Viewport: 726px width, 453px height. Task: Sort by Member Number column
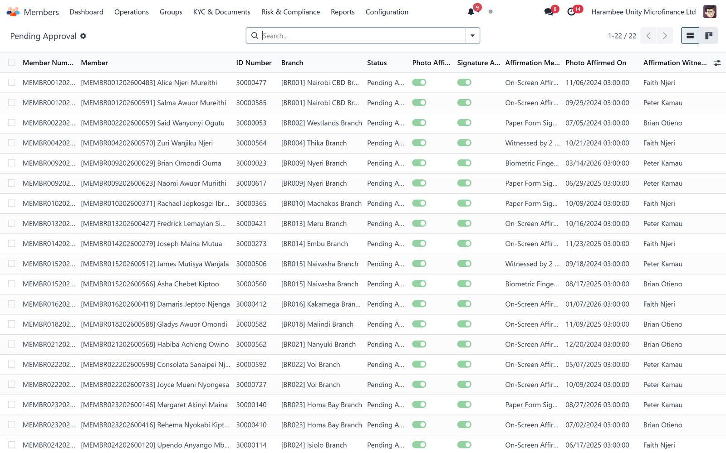pyautogui.click(x=48, y=63)
